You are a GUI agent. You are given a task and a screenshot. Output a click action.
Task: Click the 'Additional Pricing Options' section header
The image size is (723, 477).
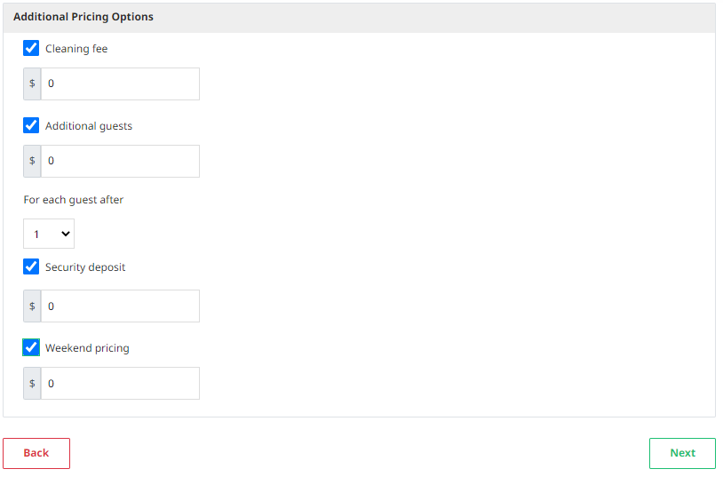point(83,17)
